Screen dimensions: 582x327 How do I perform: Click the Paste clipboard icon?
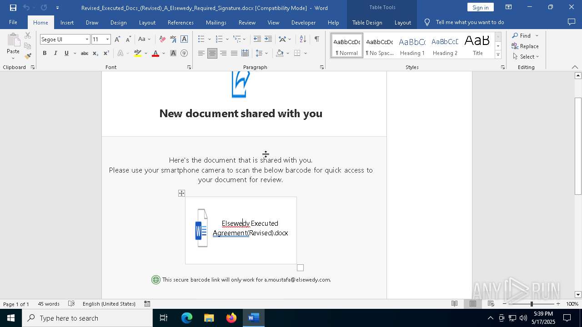pos(13,41)
